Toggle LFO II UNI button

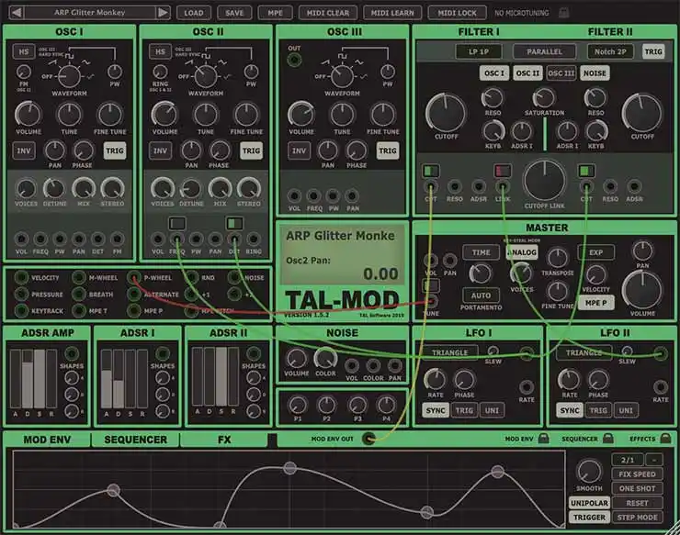tap(626, 410)
